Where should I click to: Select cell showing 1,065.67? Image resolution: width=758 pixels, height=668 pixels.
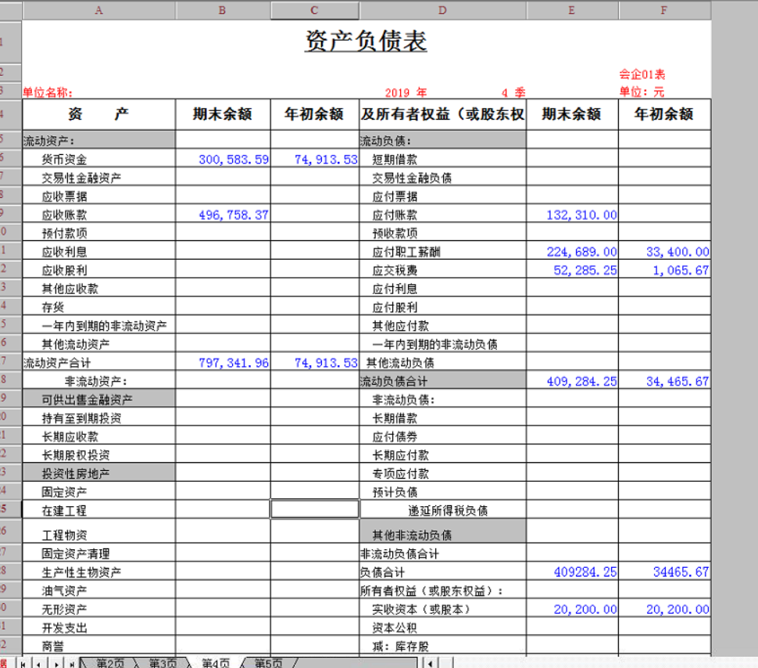(665, 270)
